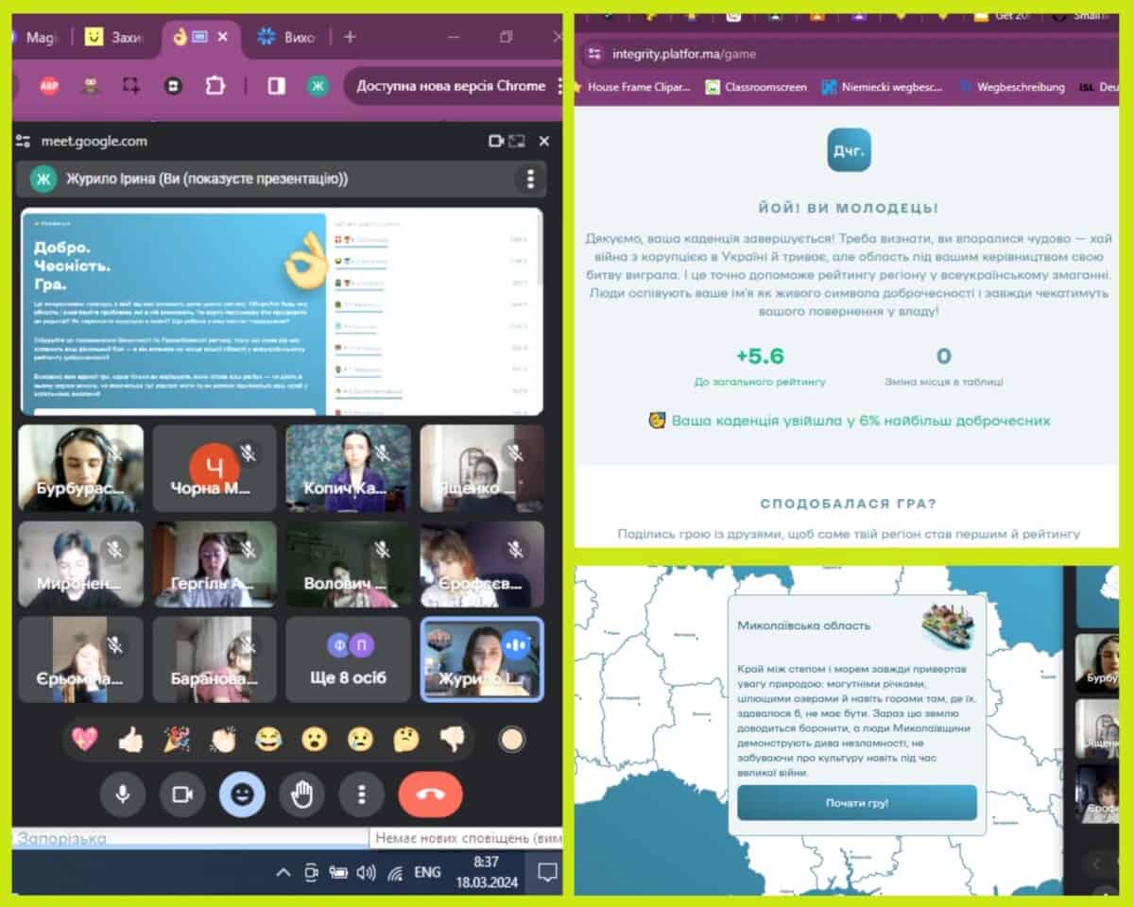The image size is (1134, 907).
Task: Select the Копич participant video tile
Action: pos(349,469)
